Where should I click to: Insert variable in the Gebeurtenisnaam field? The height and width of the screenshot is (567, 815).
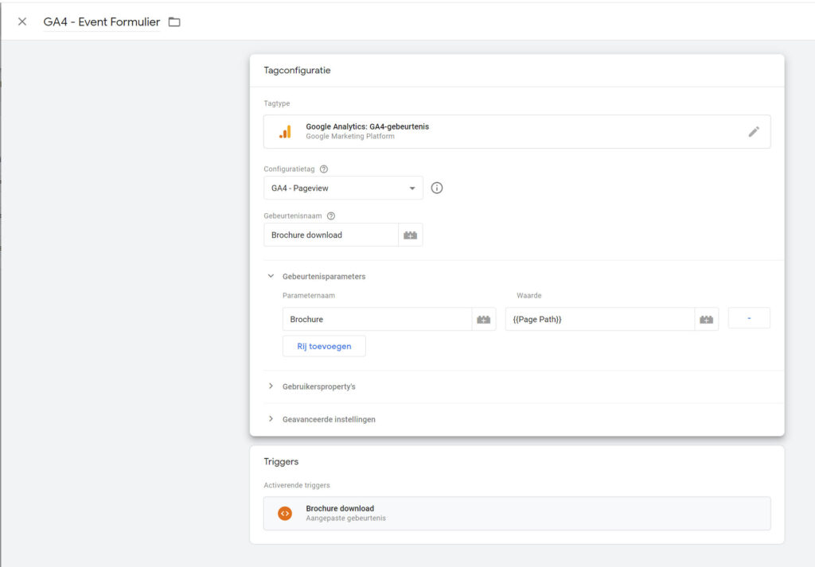click(x=410, y=235)
